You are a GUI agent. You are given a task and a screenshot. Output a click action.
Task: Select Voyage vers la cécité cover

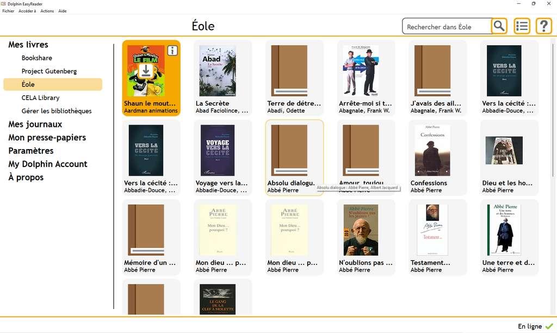(218, 150)
